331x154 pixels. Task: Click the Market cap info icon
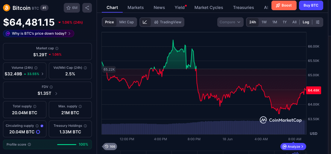57,48
